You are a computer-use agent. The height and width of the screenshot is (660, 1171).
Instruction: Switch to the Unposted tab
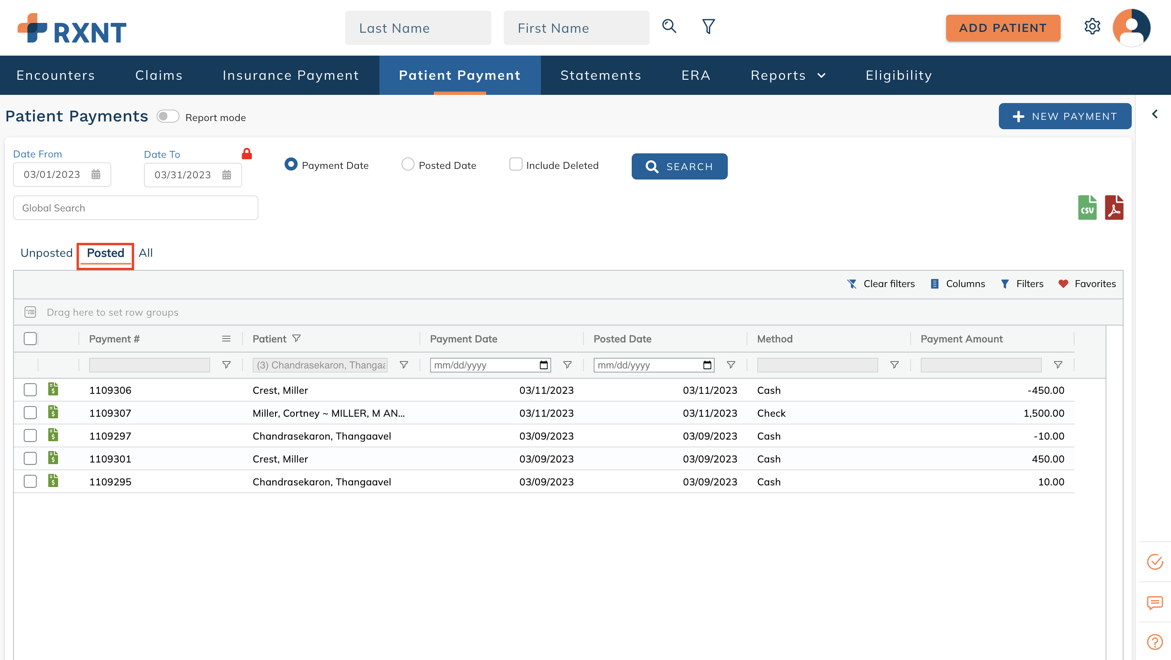46,253
